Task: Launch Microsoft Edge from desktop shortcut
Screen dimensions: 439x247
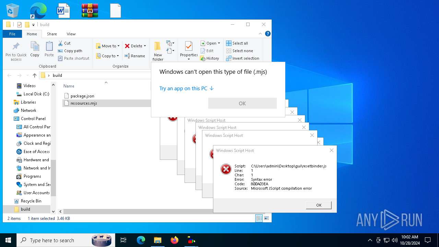Action: point(38,10)
